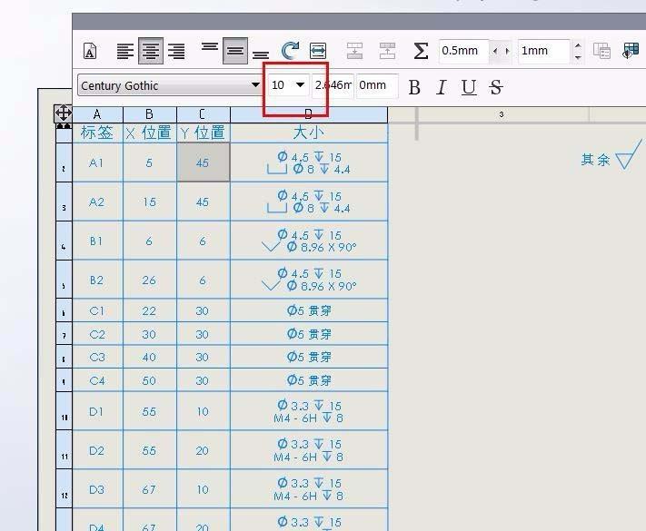Select the Y 位置 header cell

204,133
